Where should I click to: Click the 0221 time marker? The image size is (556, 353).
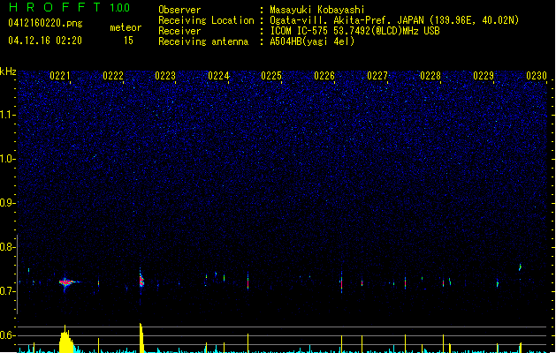click(x=60, y=76)
